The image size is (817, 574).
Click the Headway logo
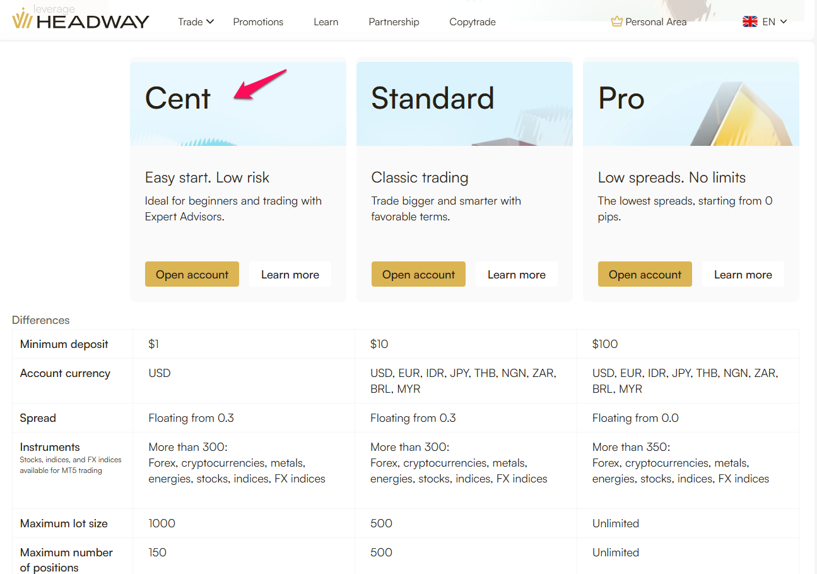(81, 20)
